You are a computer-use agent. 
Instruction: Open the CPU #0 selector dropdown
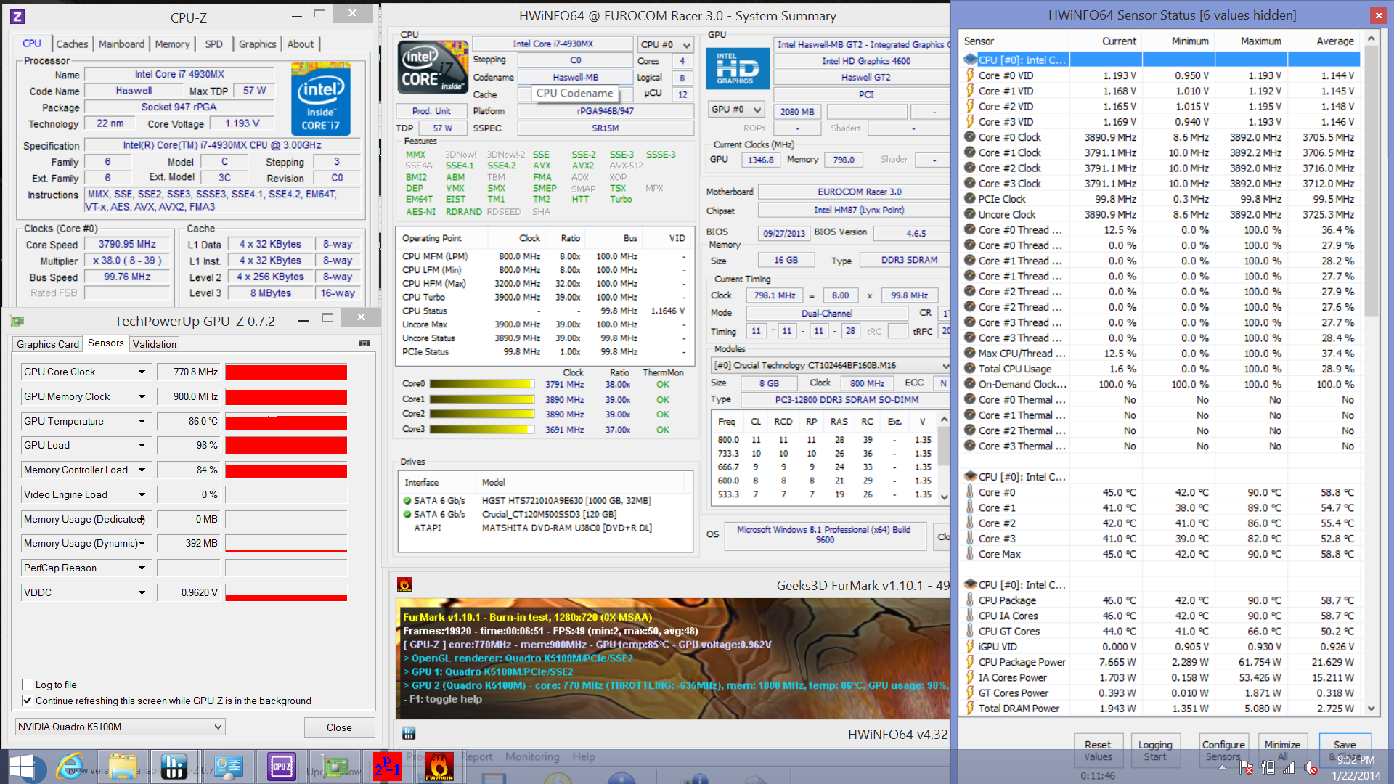coord(664,44)
